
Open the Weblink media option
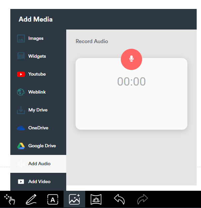tap(38, 92)
